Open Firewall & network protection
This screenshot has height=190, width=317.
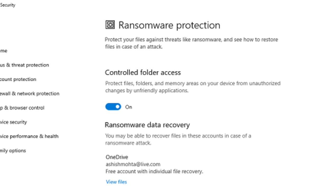point(30,93)
